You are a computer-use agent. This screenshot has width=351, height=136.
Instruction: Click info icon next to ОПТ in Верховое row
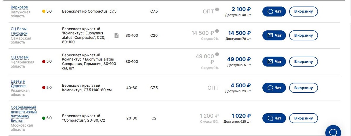[x=217, y=9]
